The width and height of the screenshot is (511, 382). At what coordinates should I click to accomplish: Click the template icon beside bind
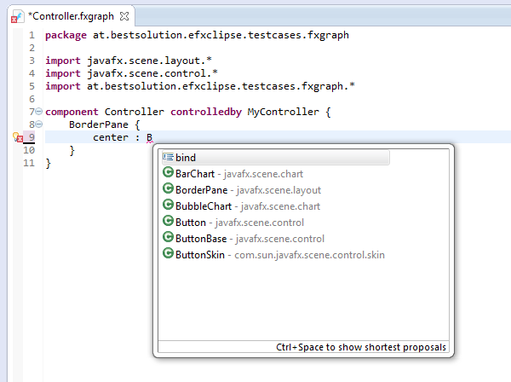(168, 158)
